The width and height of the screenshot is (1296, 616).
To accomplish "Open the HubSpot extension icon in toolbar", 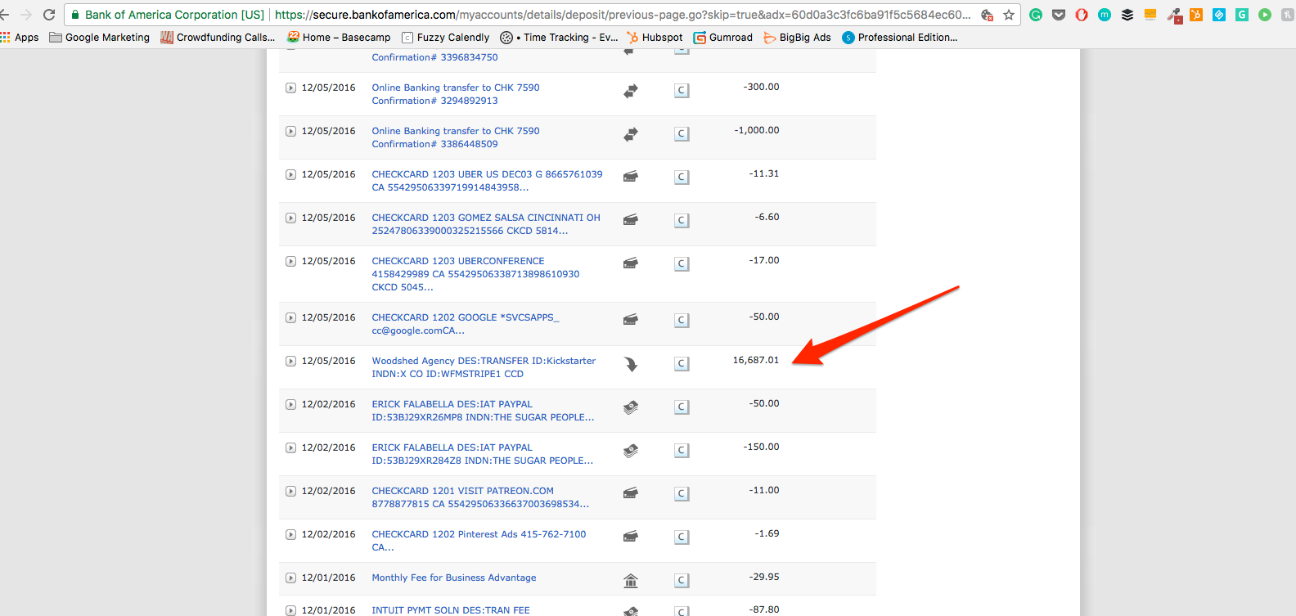I will (x=1196, y=15).
